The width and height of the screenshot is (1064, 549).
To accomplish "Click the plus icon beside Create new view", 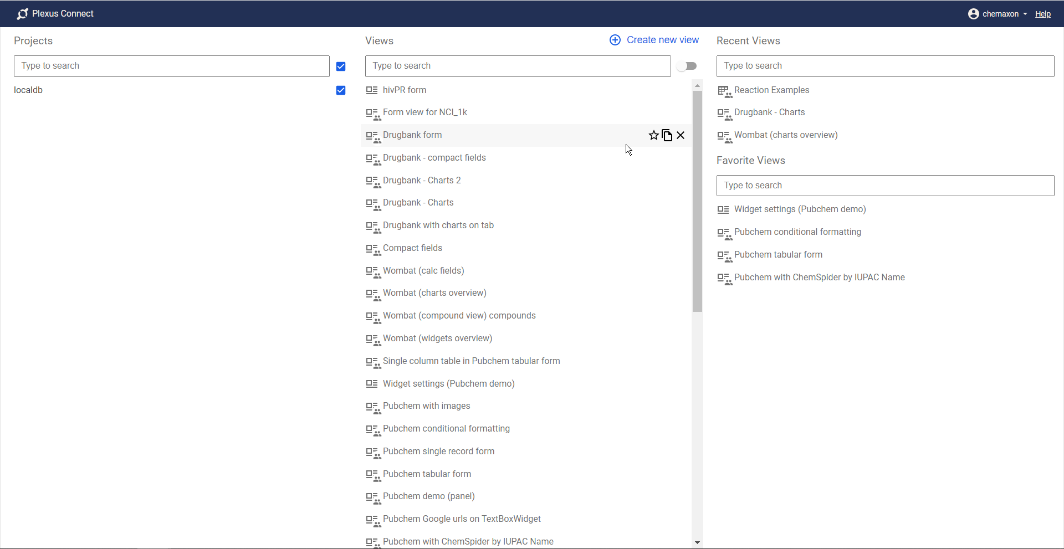I will pos(615,40).
